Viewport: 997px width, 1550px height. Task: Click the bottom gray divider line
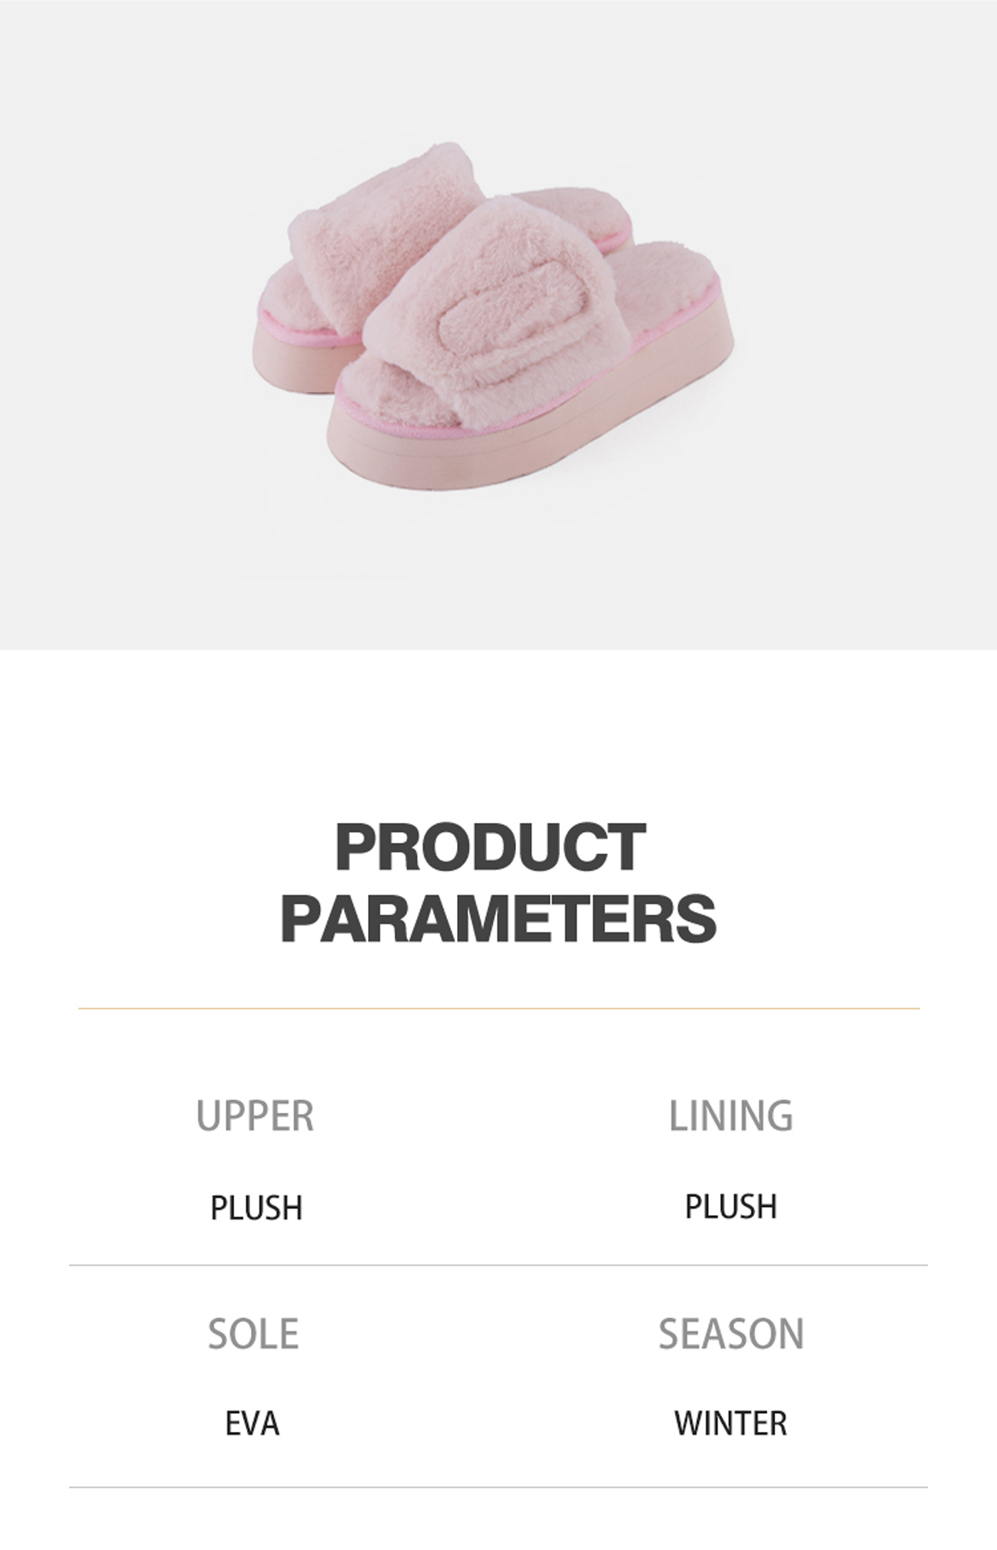click(x=498, y=1488)
